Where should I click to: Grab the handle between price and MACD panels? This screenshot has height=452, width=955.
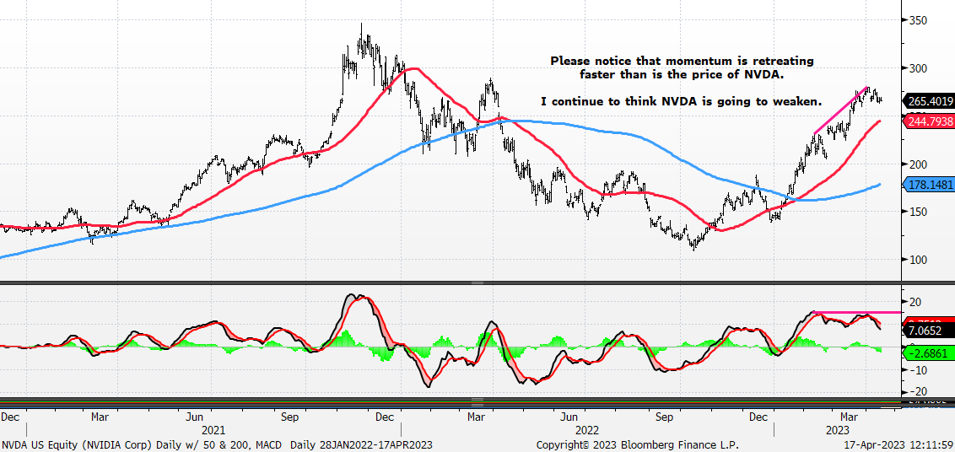(477, 282)
